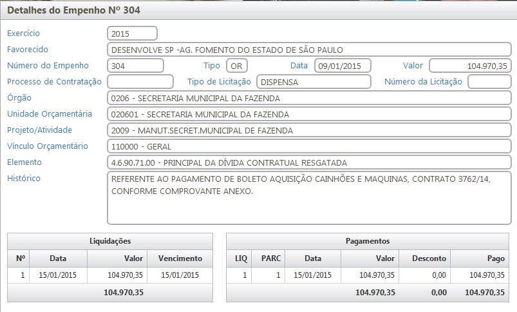Click the Órgão label

(19, 98)
